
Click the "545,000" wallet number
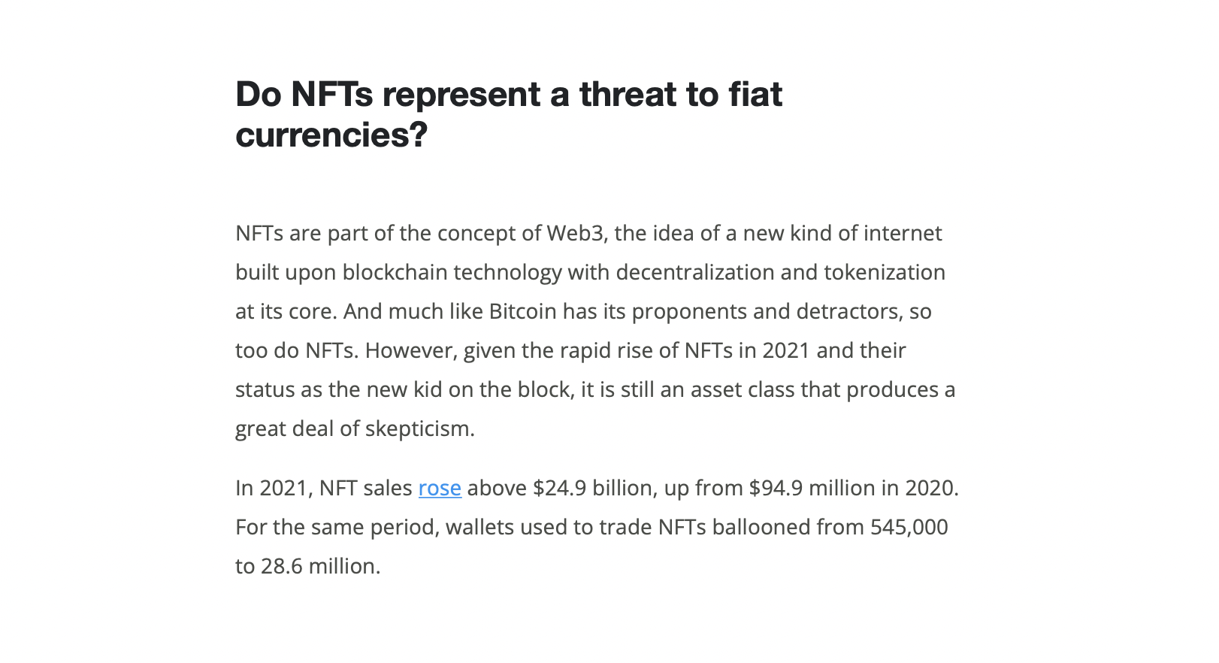click(909, 528)
